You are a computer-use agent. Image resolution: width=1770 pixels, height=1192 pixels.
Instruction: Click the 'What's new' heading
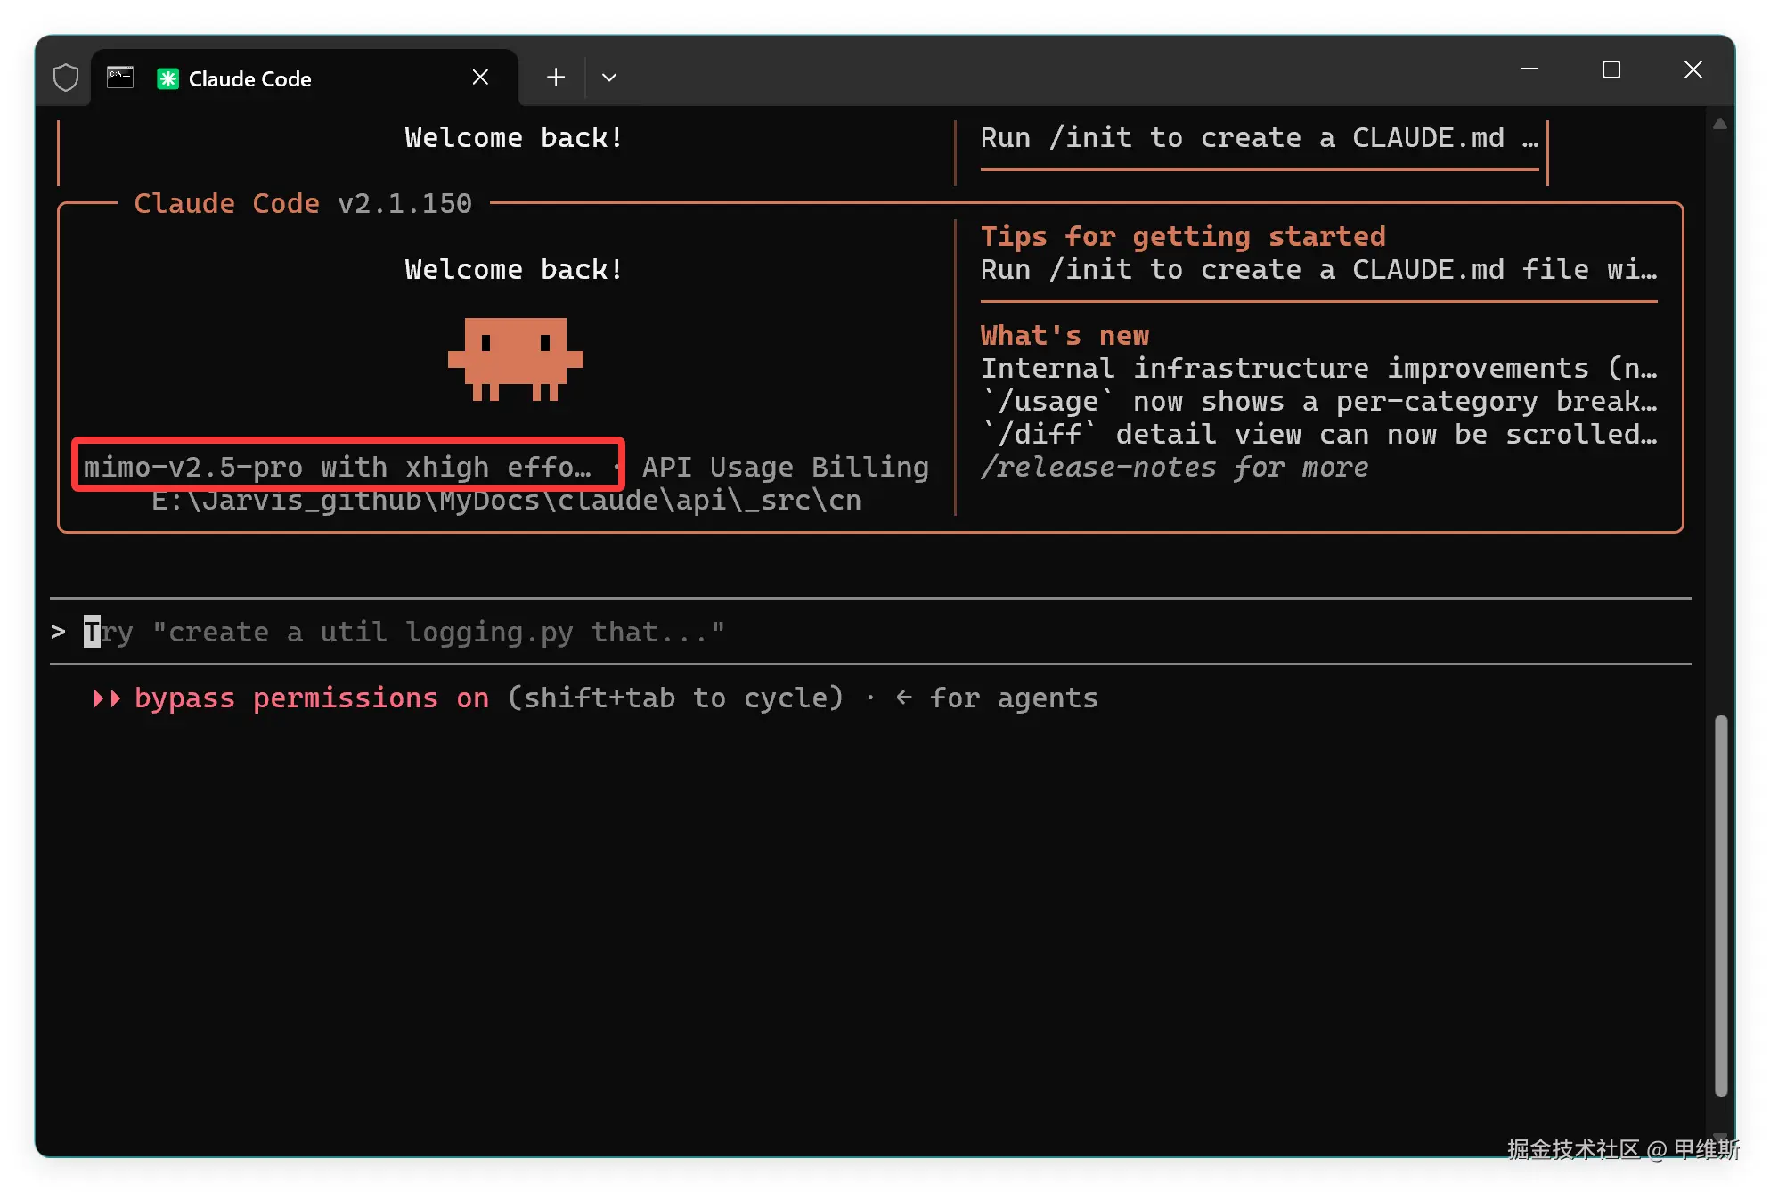click(x=1064, y=335)
